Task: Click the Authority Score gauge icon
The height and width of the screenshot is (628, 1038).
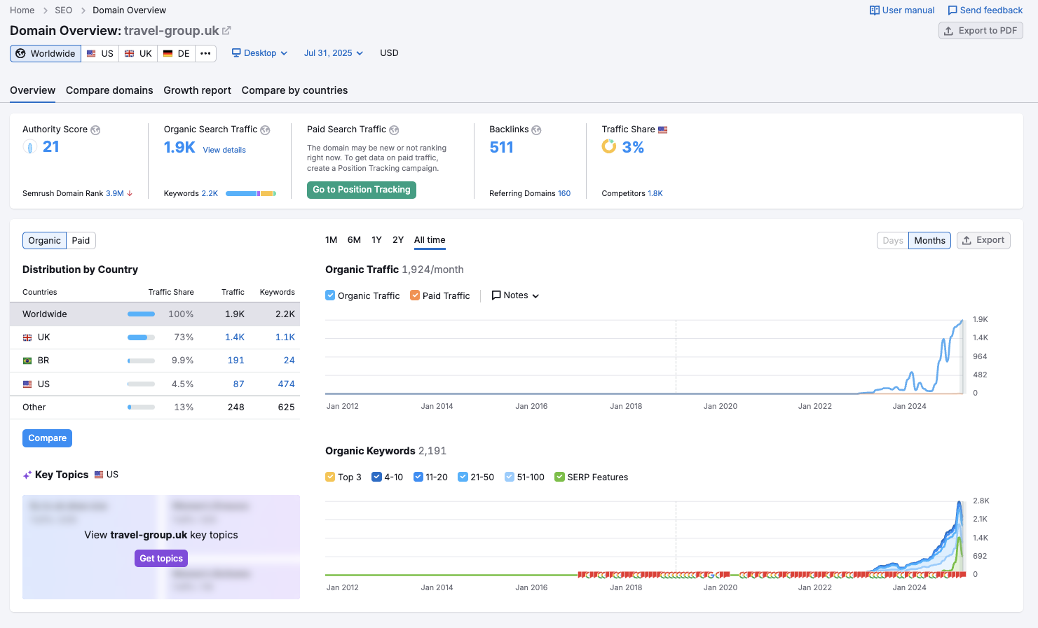Action: point(29,146)
